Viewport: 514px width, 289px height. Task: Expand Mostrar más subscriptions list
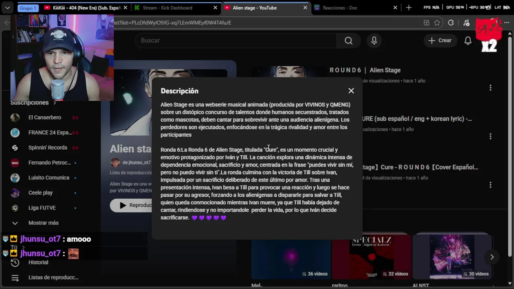pyautogui.click(x=44, y=223)
